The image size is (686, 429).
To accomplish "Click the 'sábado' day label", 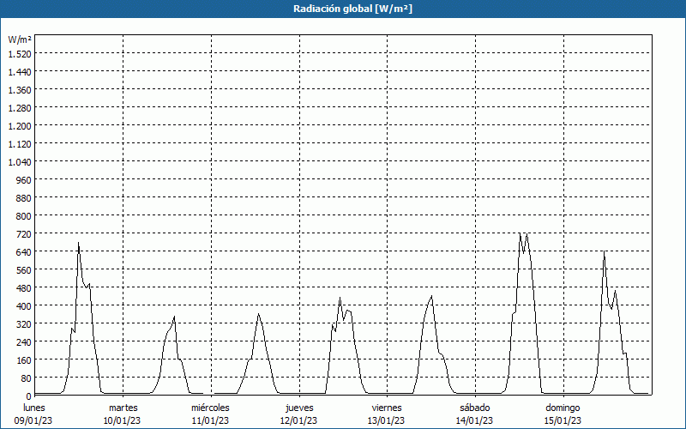I will pos(475,408).
